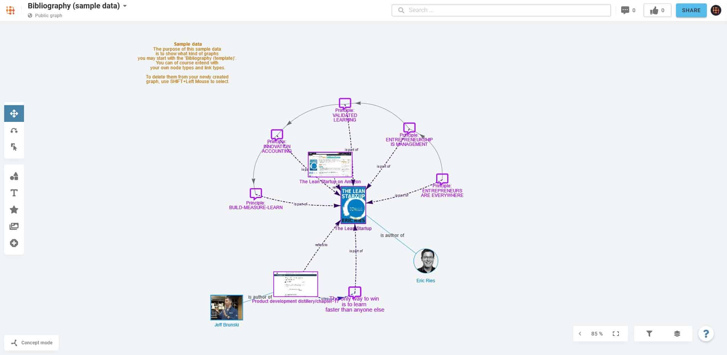
Task: Select the VALIDATED LEARNING principle node
Action: [x=345, y=103]
